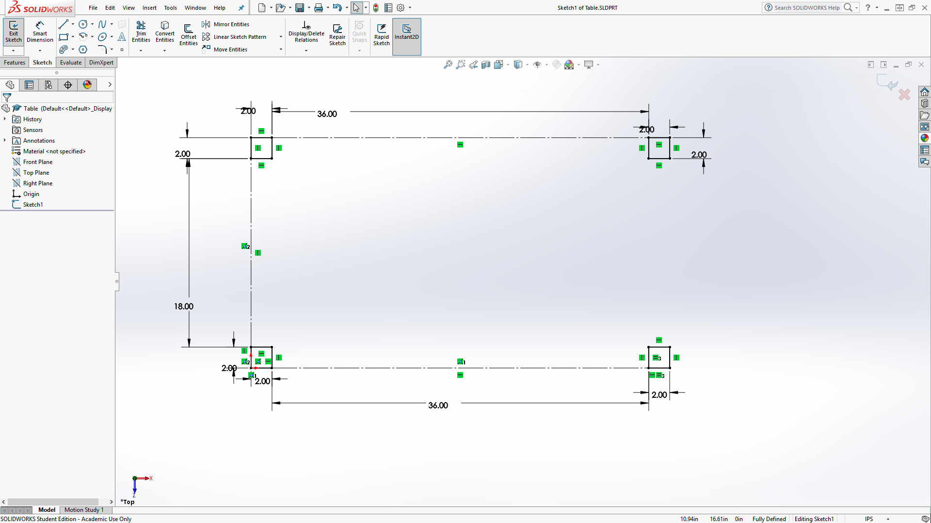Click the confirm sketch corner icon

click(887, 82)
